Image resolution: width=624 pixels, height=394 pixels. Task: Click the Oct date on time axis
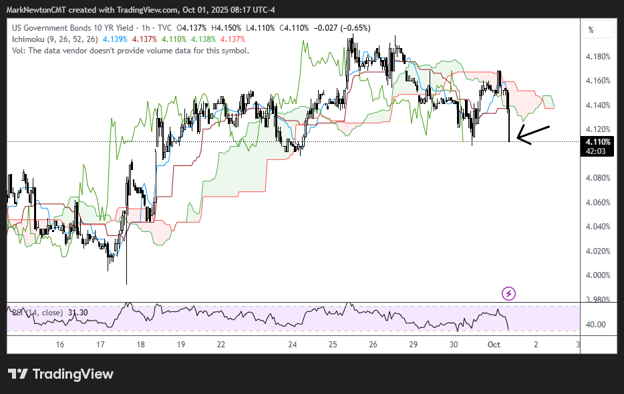[x=494, y=345]
